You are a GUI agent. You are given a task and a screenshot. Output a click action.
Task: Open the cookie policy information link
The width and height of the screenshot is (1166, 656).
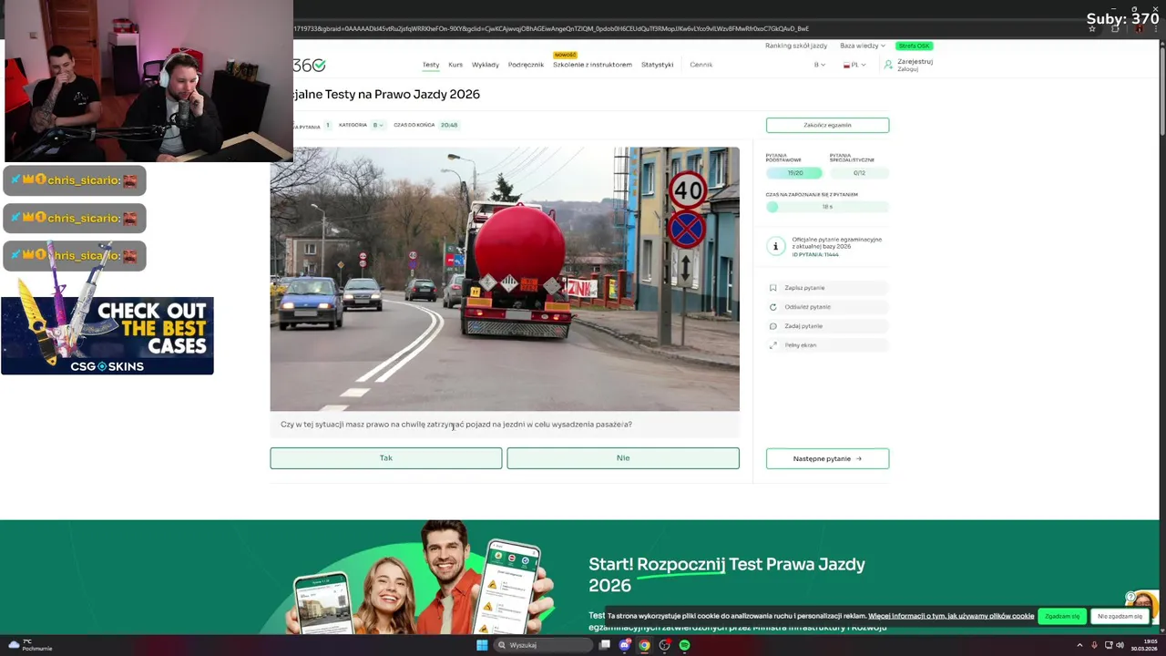pos(951,616)
